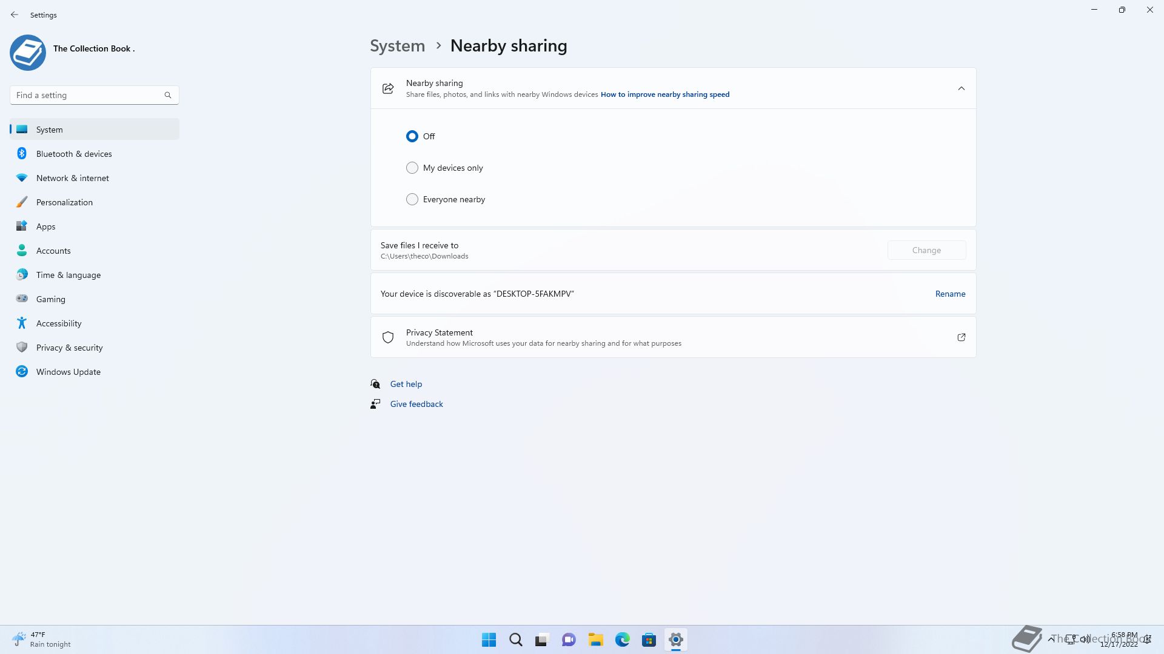Image resolution: width=1164 pixels, height=654 pixels.
Task: Click the Accessibility figure icon
Action: [x=22, y=323]
